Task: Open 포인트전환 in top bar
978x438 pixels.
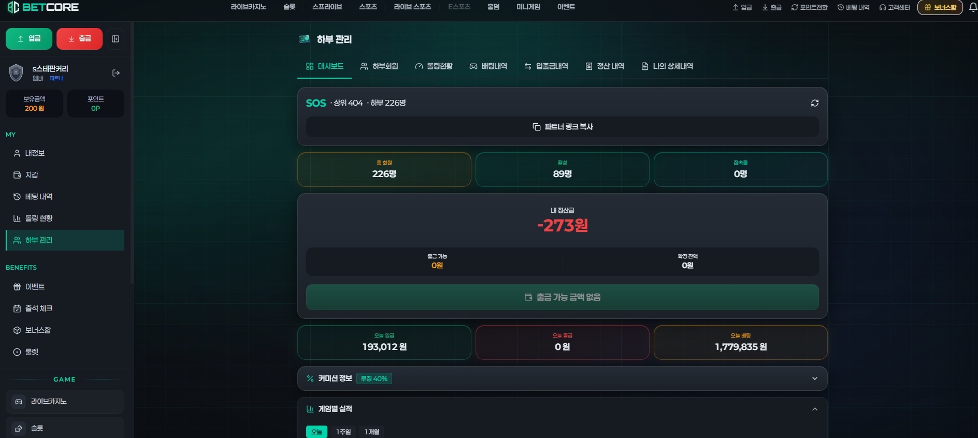Action: point(809,7)
